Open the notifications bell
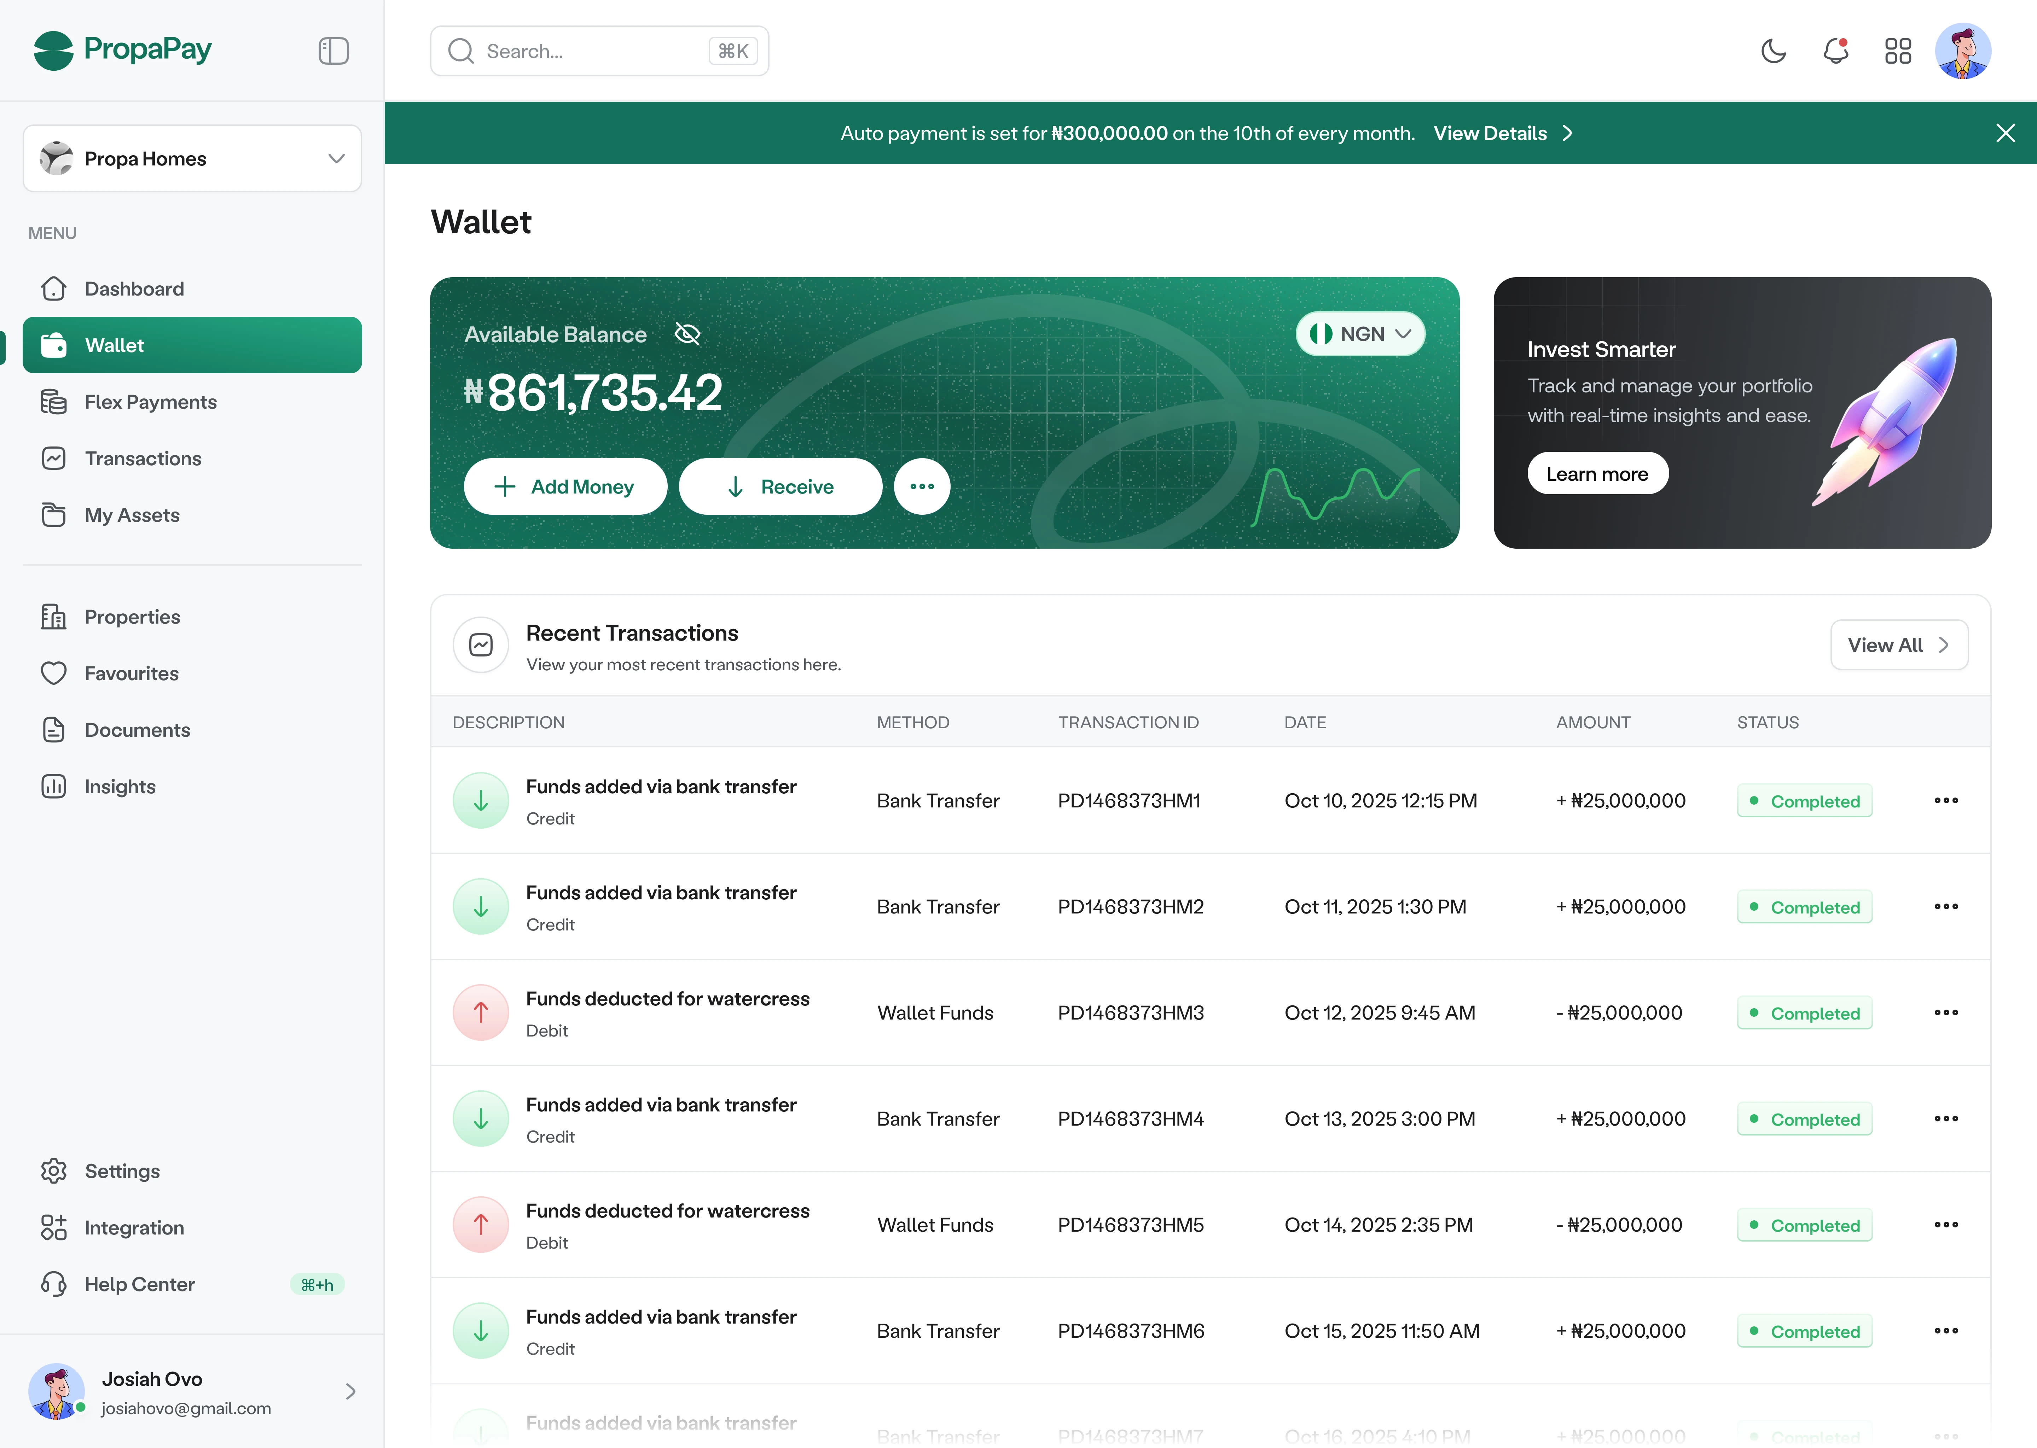The height and width of the screenshot is (1448, 2037). [x=1835, y=51]
